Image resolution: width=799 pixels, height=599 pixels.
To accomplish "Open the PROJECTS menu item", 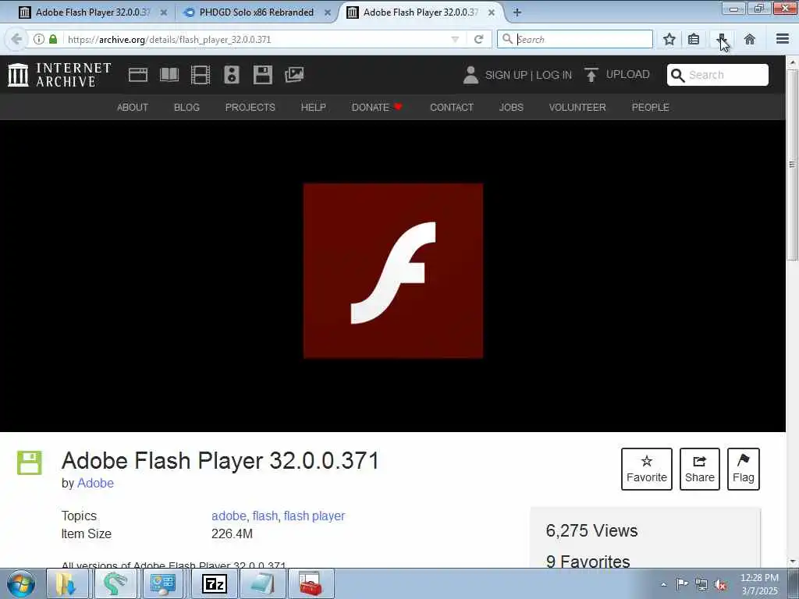I will [x=250, y=107].
